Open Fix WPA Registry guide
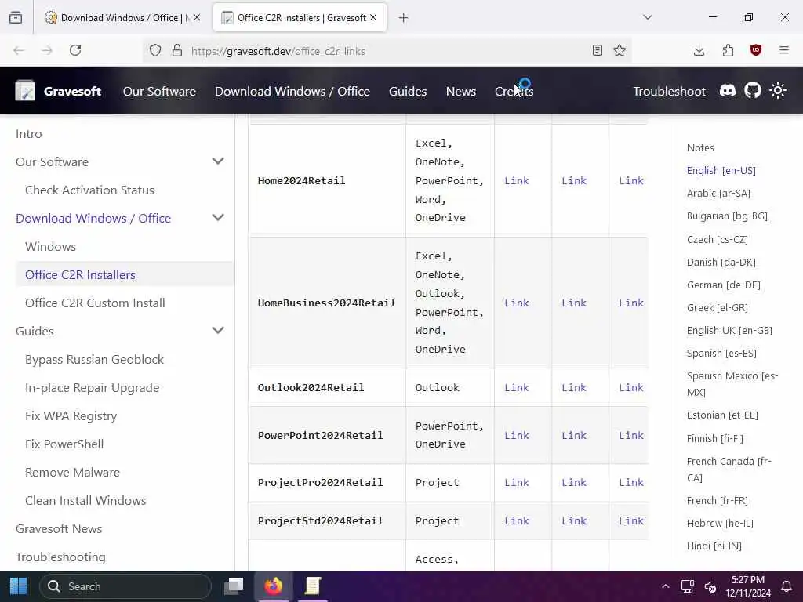 tap(71, 415)
